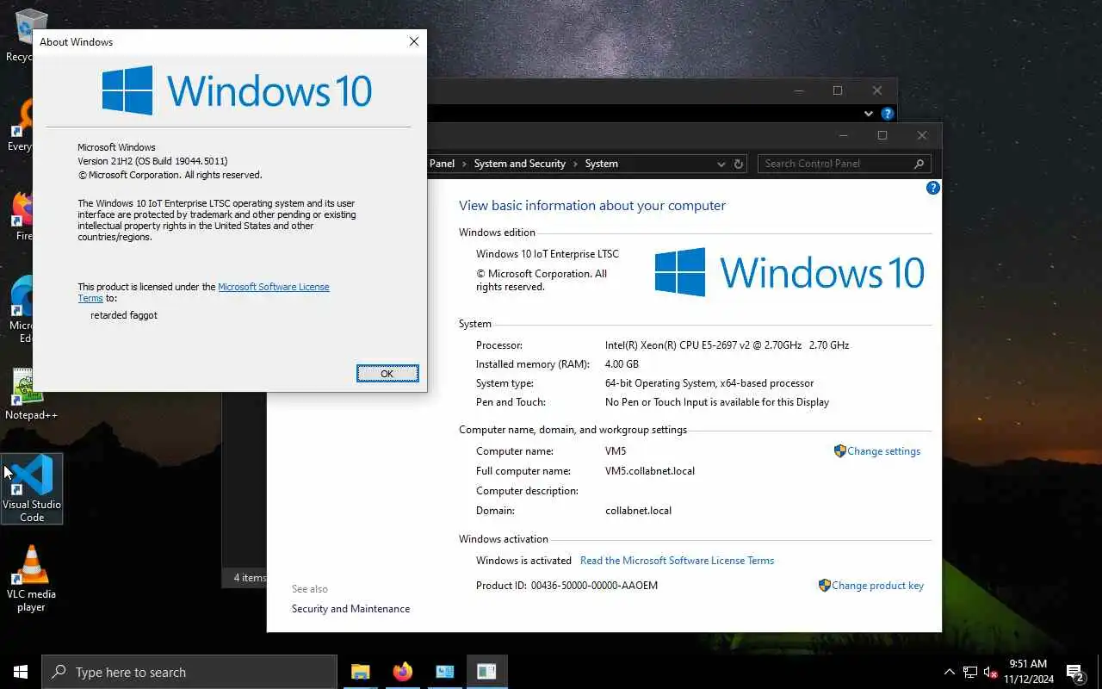The image size is (1102, 689).
Task: Read the Microsoft Software License Terms in System
Action: 677,561
